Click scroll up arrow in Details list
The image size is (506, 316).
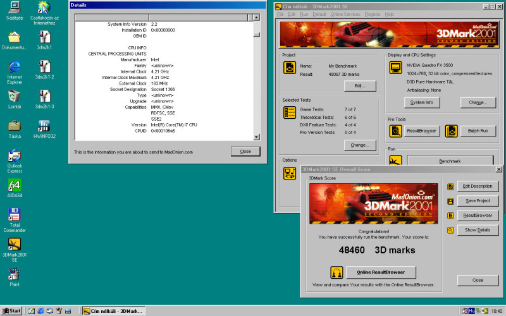(x=257, y=18)
